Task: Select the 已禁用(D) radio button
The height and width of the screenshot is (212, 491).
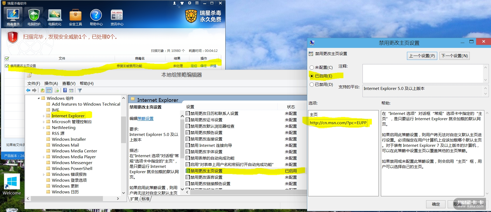Action: tap(312, 85)
